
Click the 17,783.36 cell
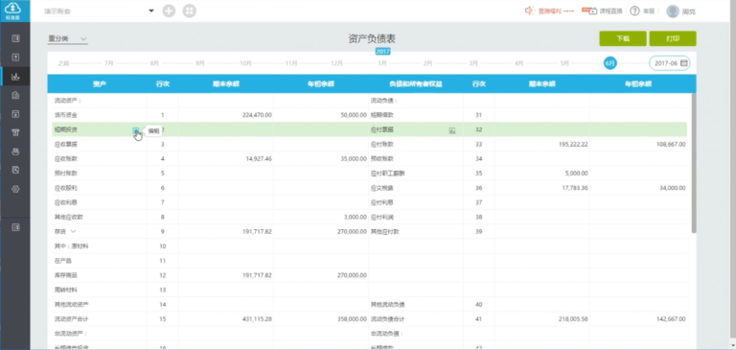(x=574, y=188)
